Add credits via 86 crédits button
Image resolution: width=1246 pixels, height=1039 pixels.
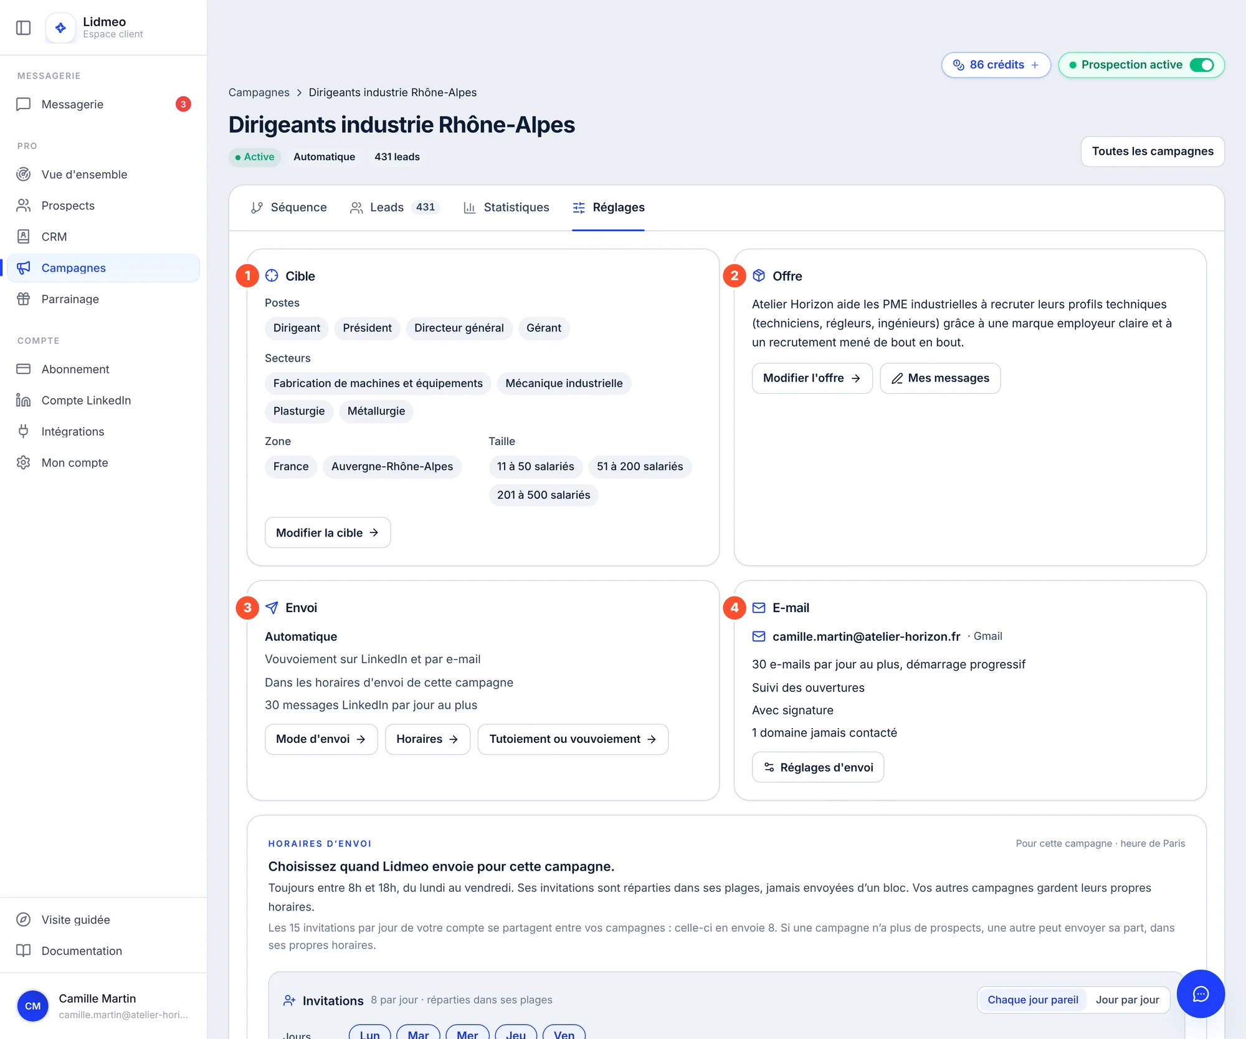tap(996, 65)
